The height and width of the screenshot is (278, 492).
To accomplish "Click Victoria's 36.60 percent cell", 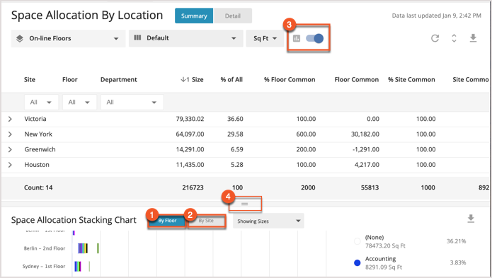I will (235, 119).
